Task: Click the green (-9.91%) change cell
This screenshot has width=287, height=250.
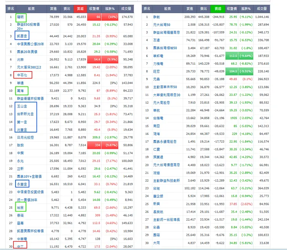Action: 246,71
